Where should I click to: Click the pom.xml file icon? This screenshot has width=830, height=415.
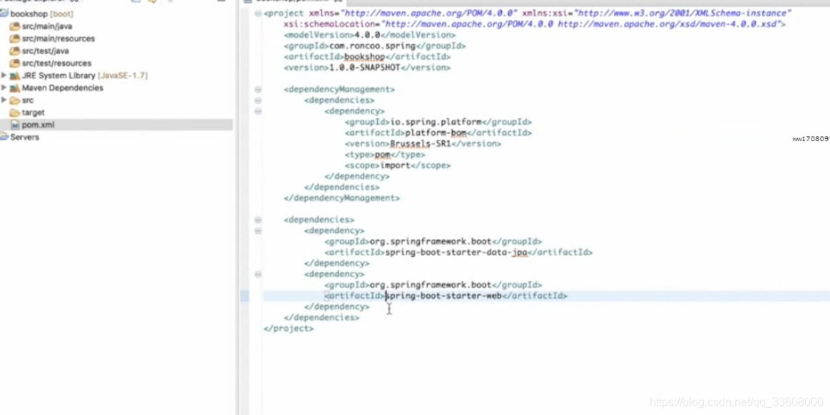point(15,125)
